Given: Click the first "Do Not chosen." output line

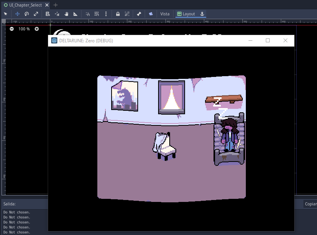Looking at the screenshot, I should pos(17,212).
